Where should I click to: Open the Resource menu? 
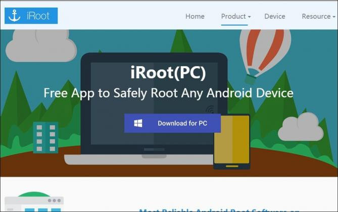pos(316,16)
